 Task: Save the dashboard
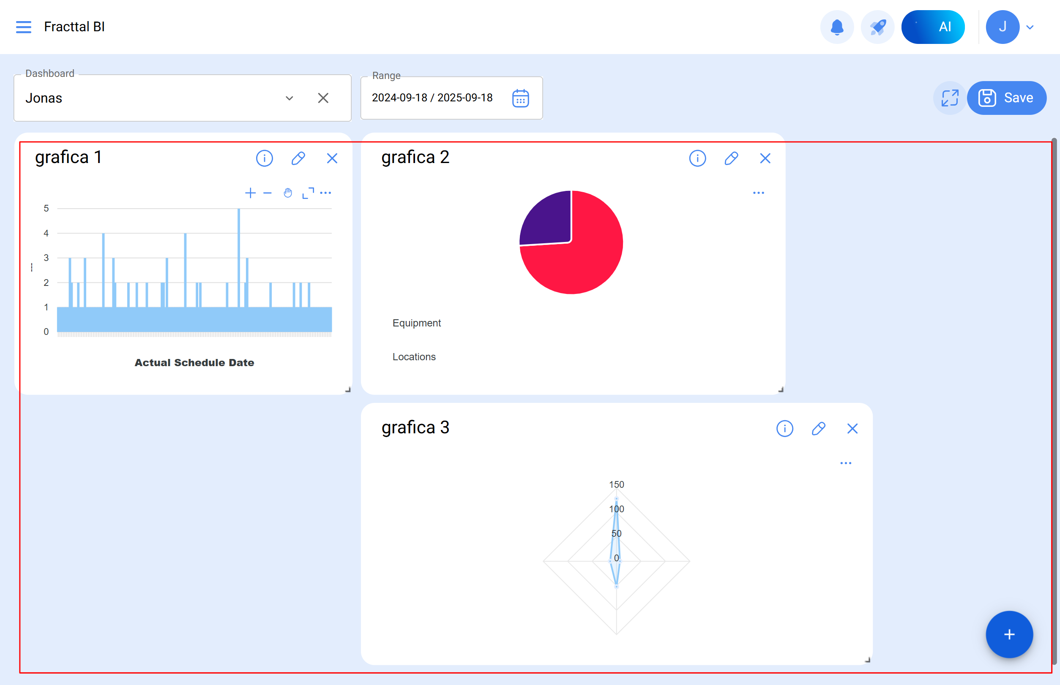pos(1006,98)
